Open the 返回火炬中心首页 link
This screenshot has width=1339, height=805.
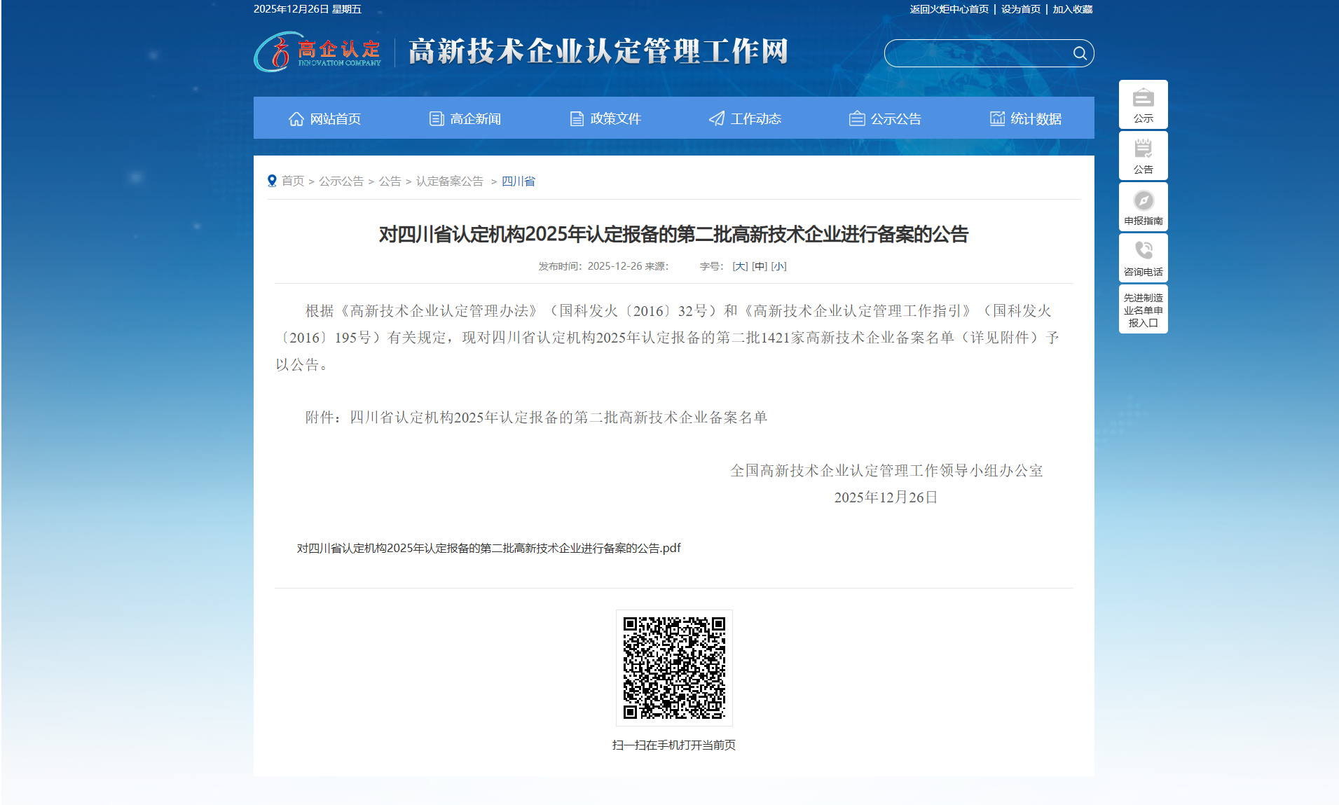pyautogui.click(x=948, y=9)
